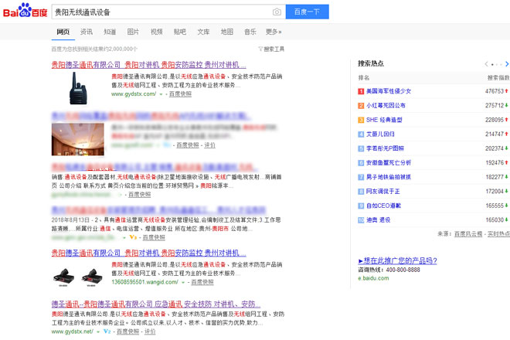Open camera image search in search box
This screenshot has height=340, width=510.
(x=277, y=12)
